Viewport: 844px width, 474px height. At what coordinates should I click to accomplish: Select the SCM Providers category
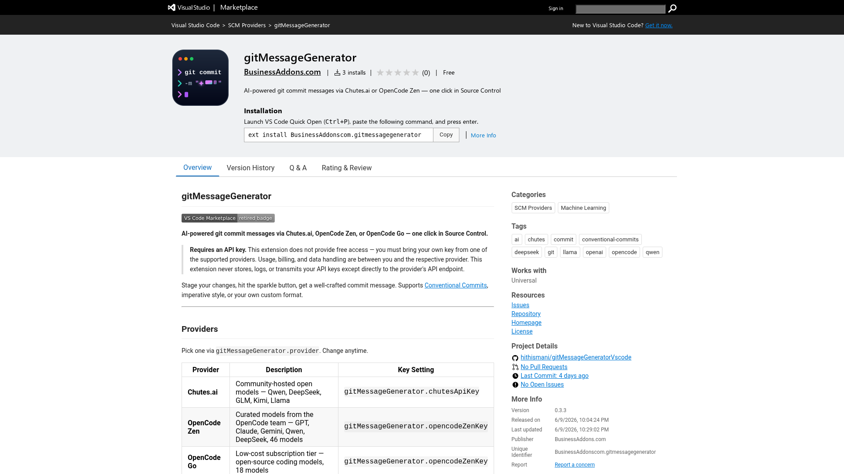point(533,208)
